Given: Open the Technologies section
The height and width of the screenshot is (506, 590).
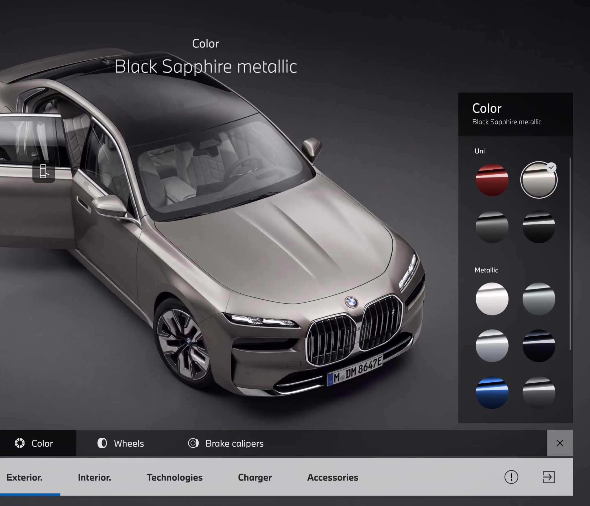Looking at the screenshot, I should (x=174, y=477).
